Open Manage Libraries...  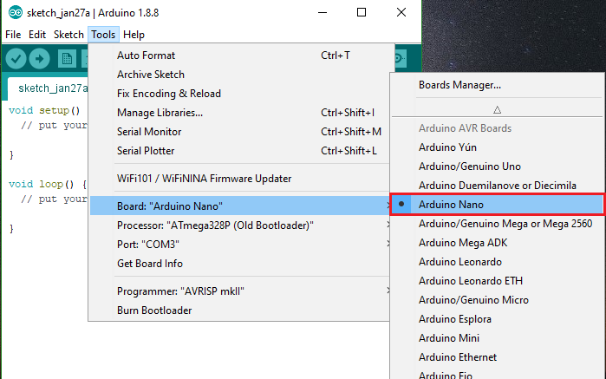tap(240, 113)
